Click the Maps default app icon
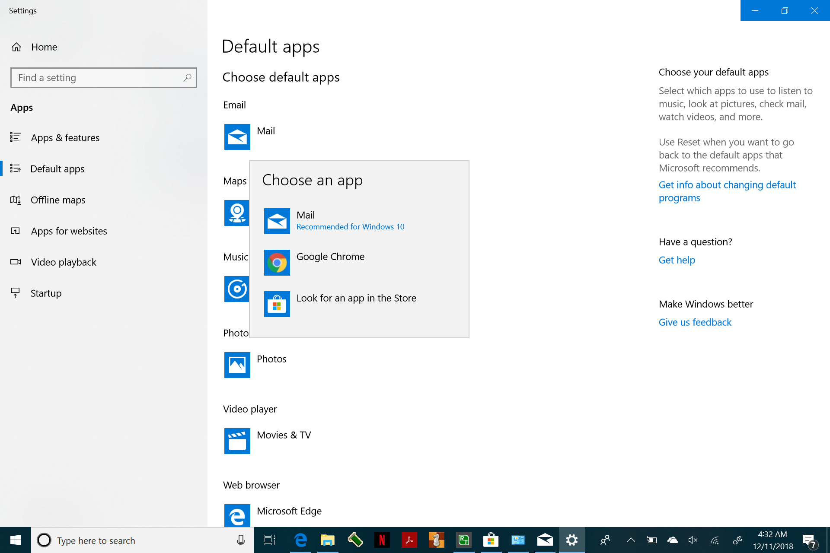 [236, 213]
